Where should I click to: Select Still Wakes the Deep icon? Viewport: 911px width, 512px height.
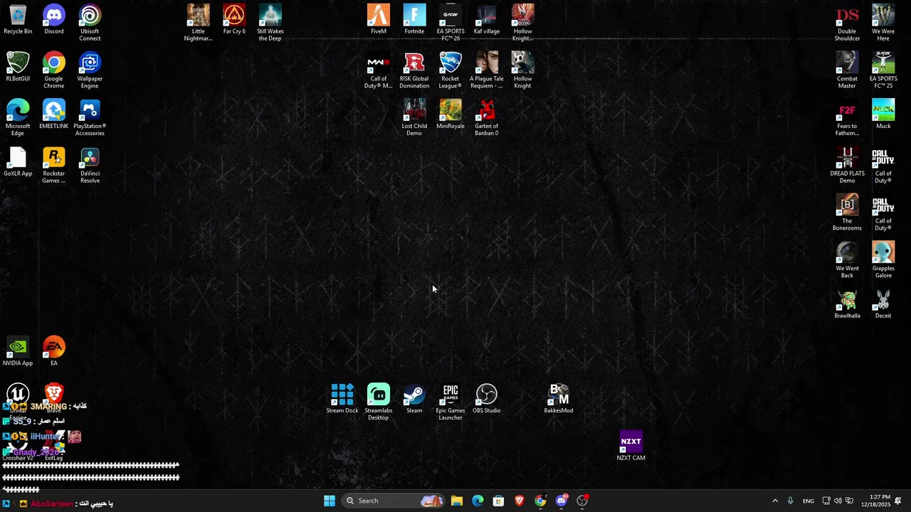[270, 23]
